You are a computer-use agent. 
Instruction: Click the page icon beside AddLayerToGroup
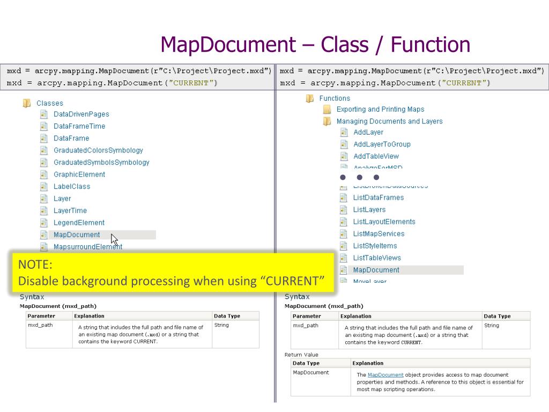click(344, 144)
